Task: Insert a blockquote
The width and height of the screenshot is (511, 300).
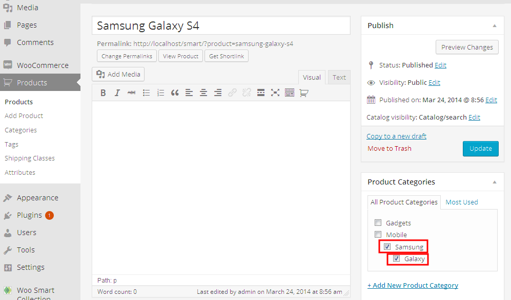Action: coord(175,93)
